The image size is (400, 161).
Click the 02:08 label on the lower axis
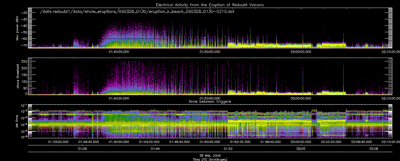[x=374, y=149]
